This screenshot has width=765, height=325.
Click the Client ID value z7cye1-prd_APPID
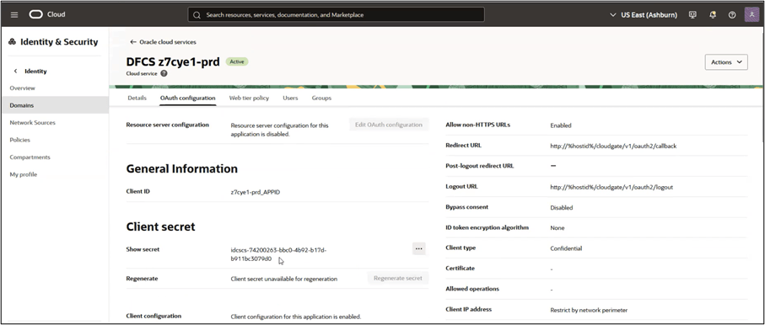tap(256, 192)
